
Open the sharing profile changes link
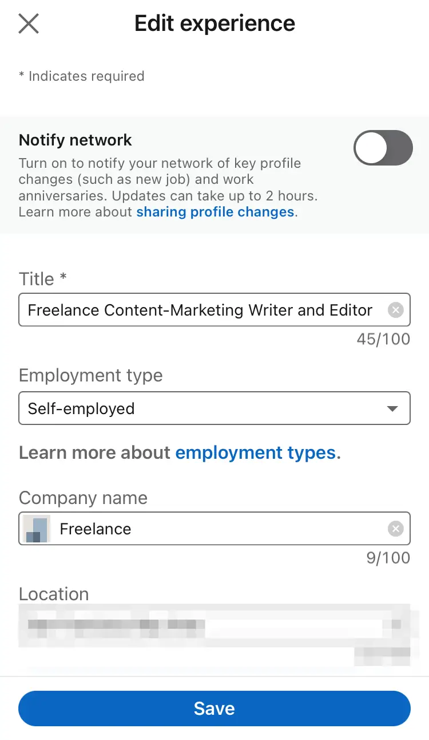tap(215, 212)
